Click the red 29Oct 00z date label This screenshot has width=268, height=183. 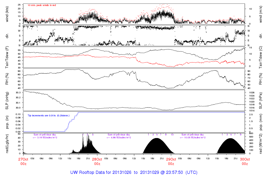pos(171,161)
